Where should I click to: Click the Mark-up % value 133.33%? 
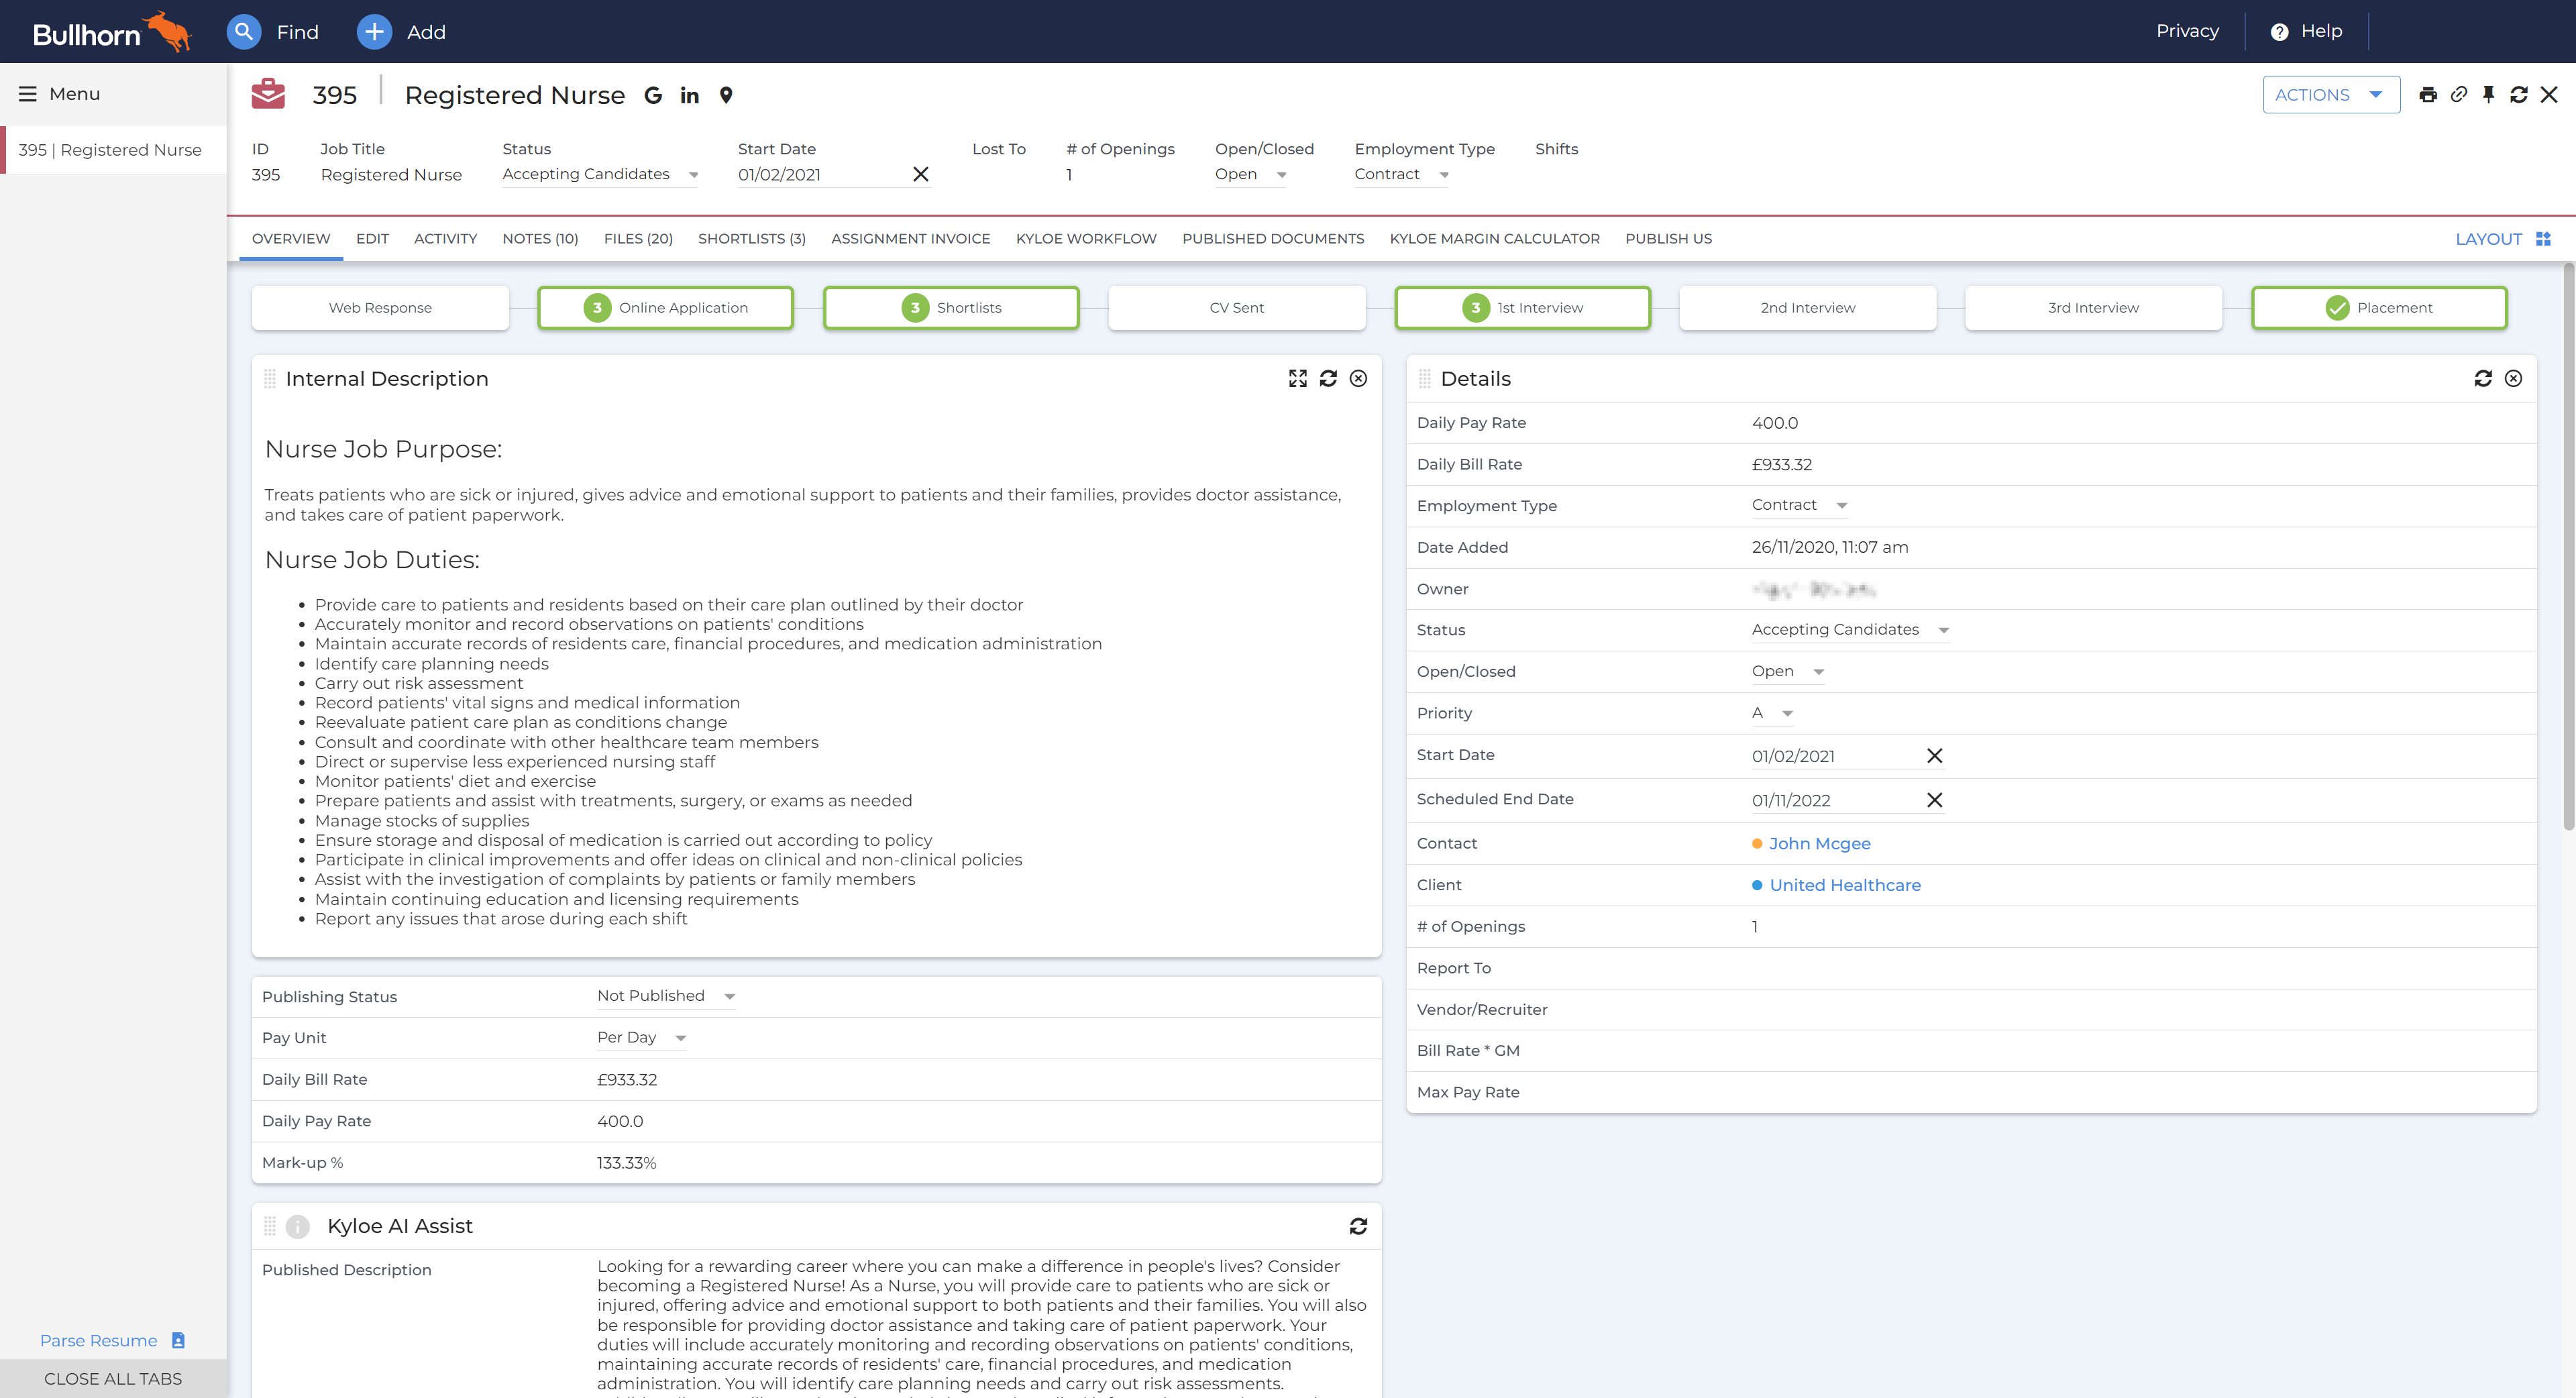pos(626,1163)
